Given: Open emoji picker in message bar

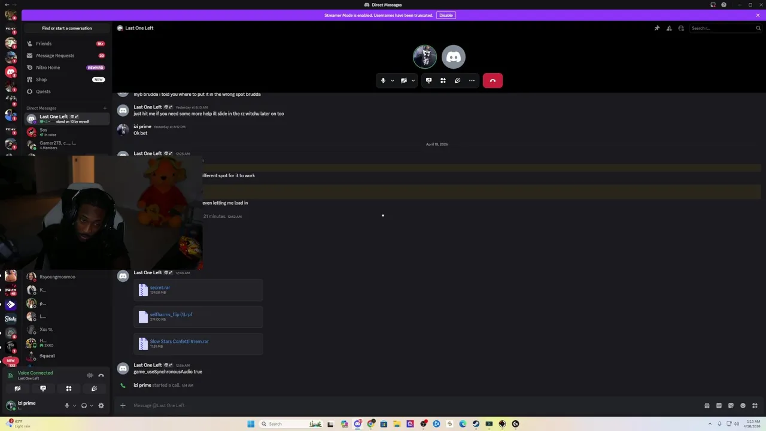Looking at the screenshot, I should coord(743,405).
